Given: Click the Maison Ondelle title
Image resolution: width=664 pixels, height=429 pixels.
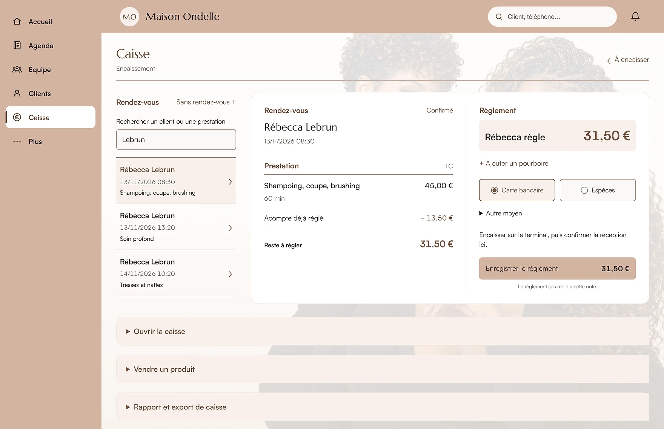Looking at the screenshot, I should (x=183, y=16).
